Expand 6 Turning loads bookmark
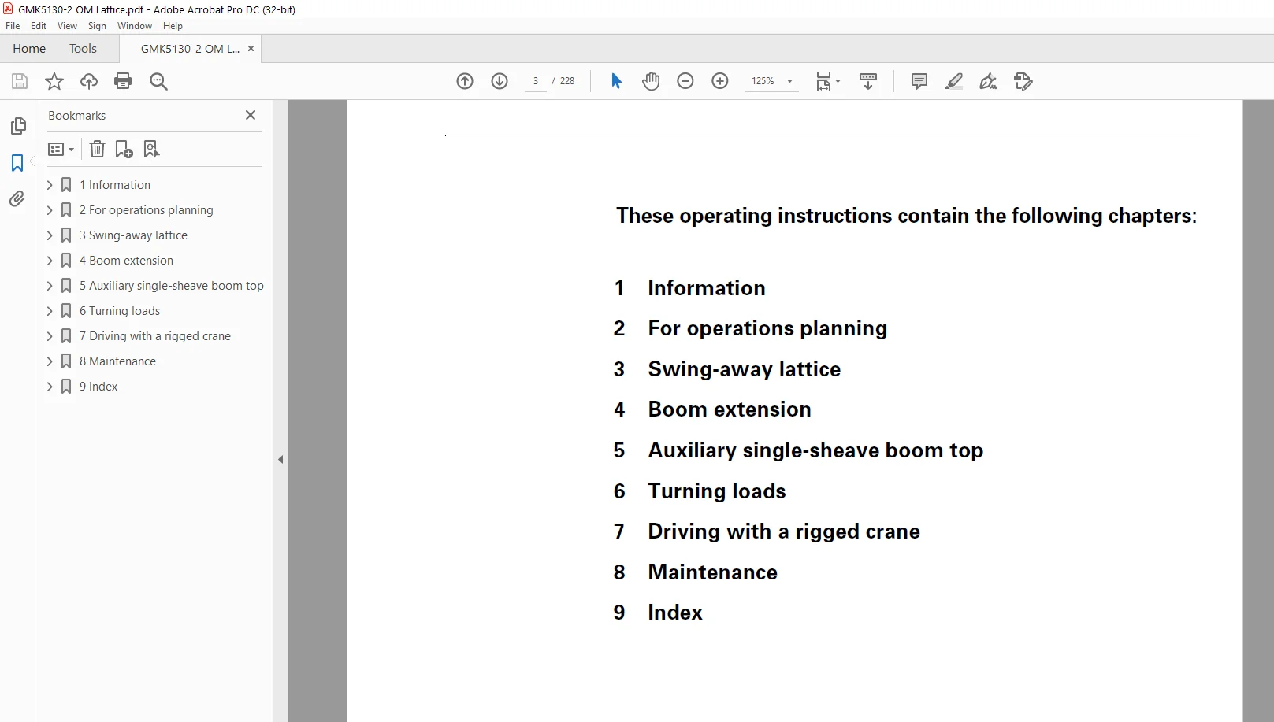Screen dimensions: 1274x722 coord(50,311)
